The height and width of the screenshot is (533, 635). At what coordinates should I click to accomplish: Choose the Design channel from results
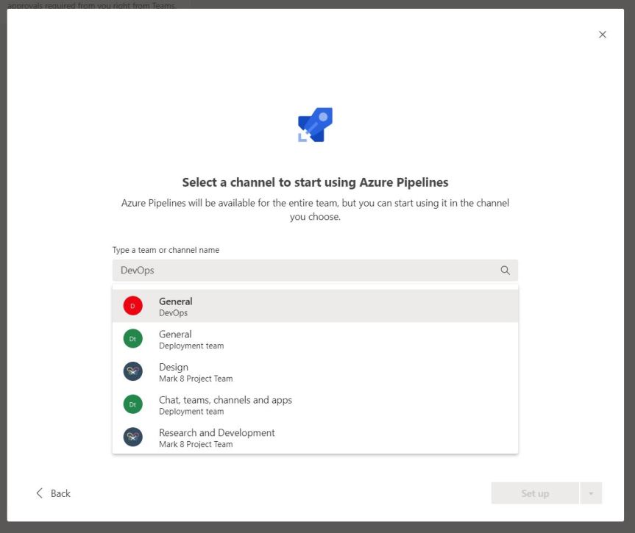click(315, 372)
